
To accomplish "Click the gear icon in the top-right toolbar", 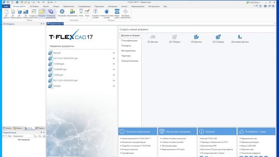I will [265, 6].
